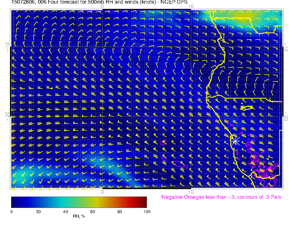Select the RH percent color scale bar
The height and width of the screenshot is (225, 291).
(x=79, y=202)
